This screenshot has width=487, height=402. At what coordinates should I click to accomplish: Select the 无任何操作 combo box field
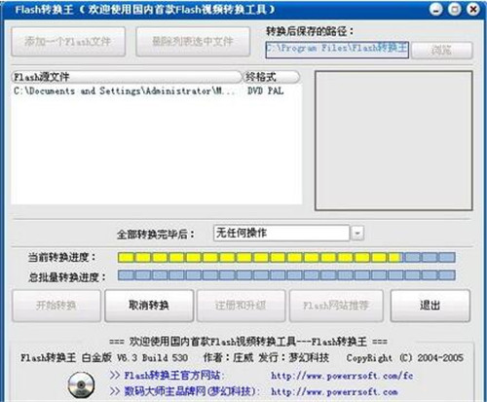[281, 233]
